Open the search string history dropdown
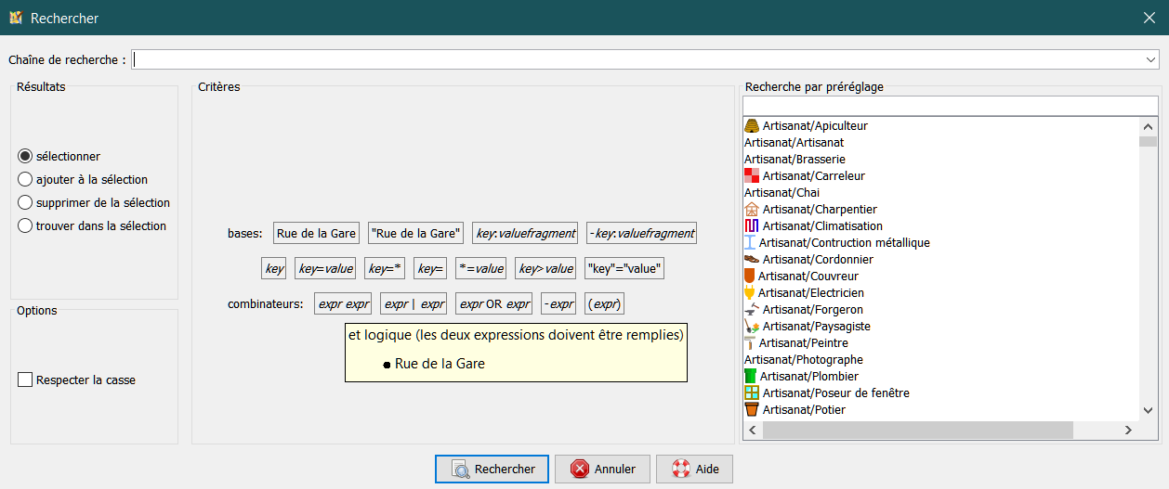The width and height of the screenshot is (1169, 489). [1151, 59]
